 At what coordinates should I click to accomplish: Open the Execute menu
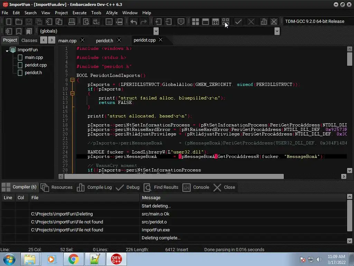point(79,13)
